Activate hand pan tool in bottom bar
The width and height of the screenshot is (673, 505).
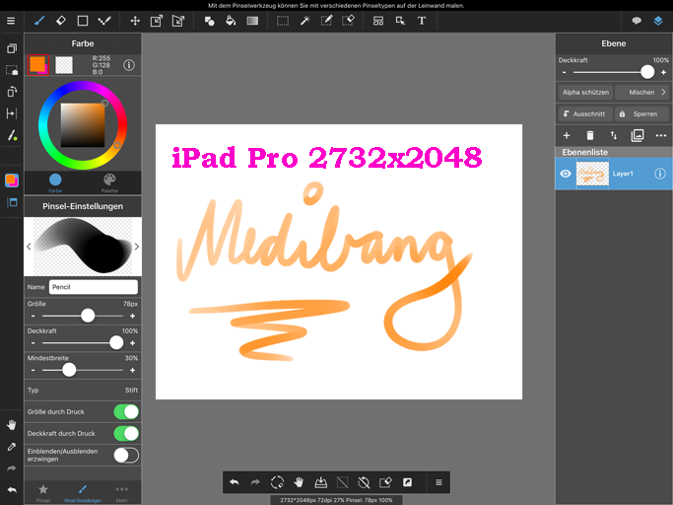[x=299, y=482]
